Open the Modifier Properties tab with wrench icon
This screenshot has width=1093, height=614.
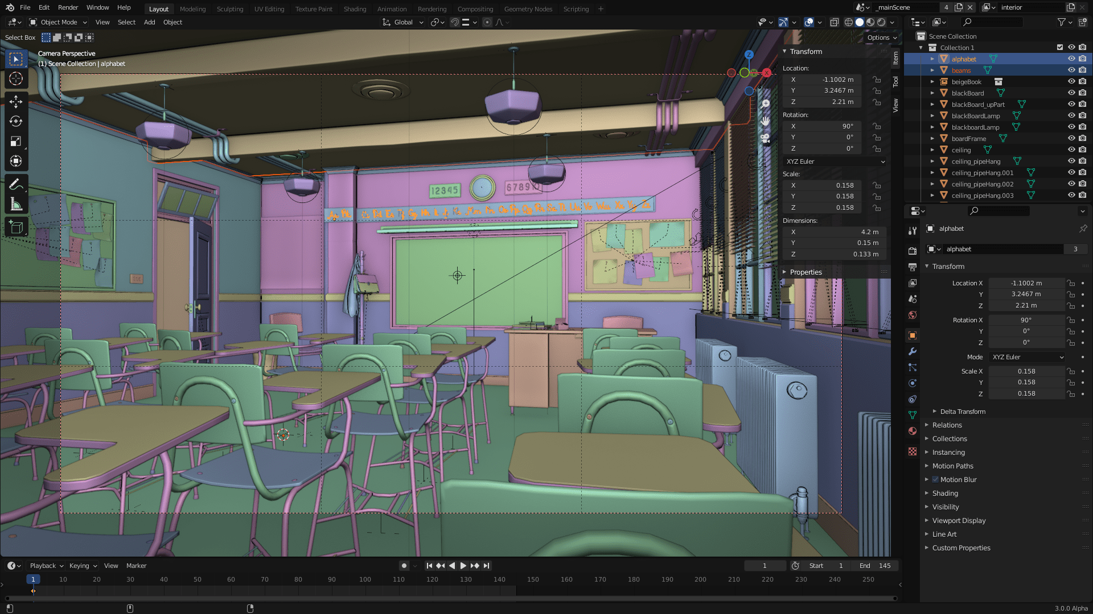pos(913,351)
